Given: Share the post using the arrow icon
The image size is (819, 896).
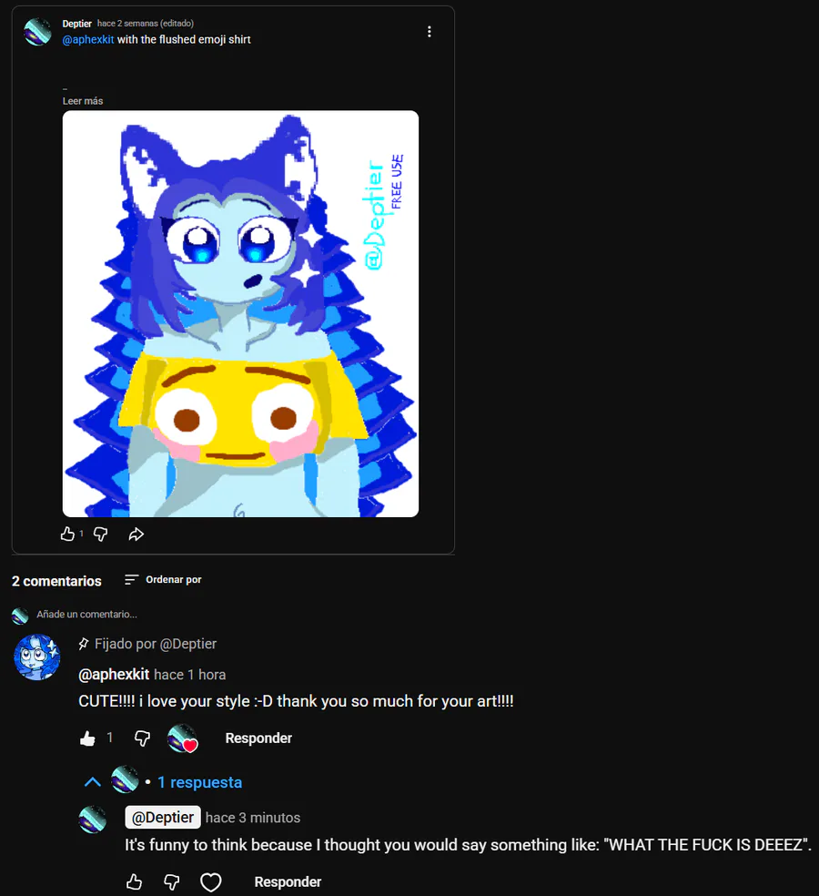Looking at the screenshot, I should (x=136, y=535).
